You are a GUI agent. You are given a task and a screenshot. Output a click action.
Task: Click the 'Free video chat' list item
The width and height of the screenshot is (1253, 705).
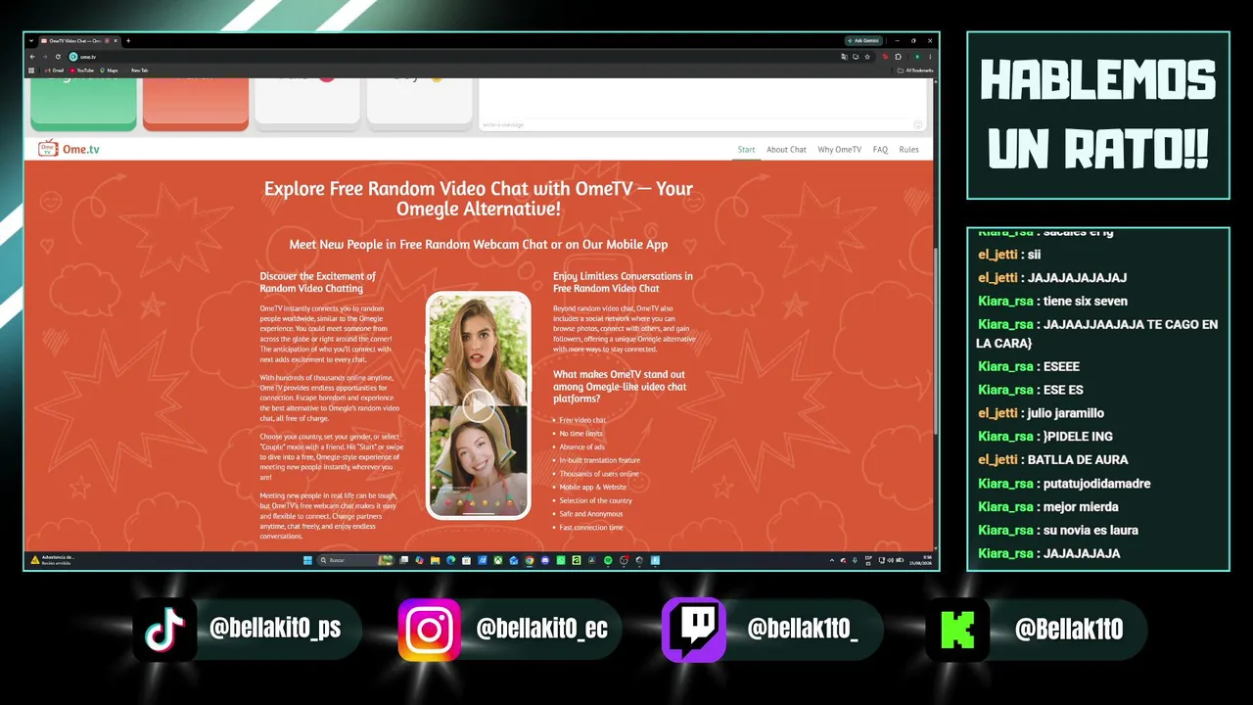click(582, 420)
